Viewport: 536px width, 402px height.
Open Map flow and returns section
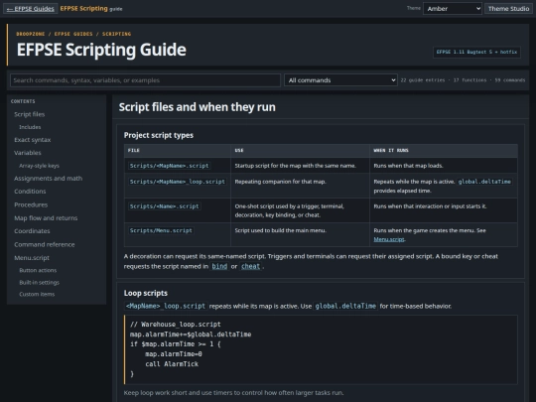tap(46, 218)
